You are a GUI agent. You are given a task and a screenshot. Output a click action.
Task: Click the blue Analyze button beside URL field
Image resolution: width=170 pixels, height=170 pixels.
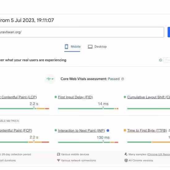pos(169,32)
